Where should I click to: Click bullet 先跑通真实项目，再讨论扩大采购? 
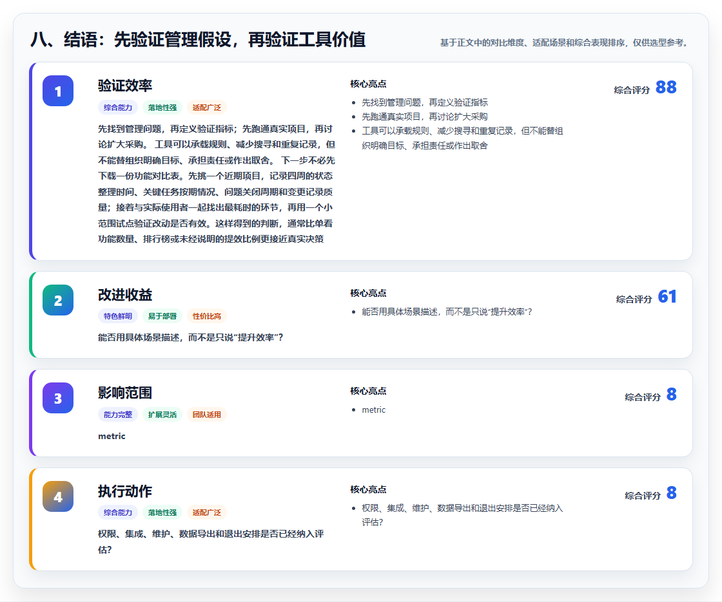[425, 117]
